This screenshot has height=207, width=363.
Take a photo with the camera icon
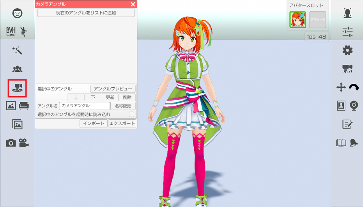[x=11, y=143]
